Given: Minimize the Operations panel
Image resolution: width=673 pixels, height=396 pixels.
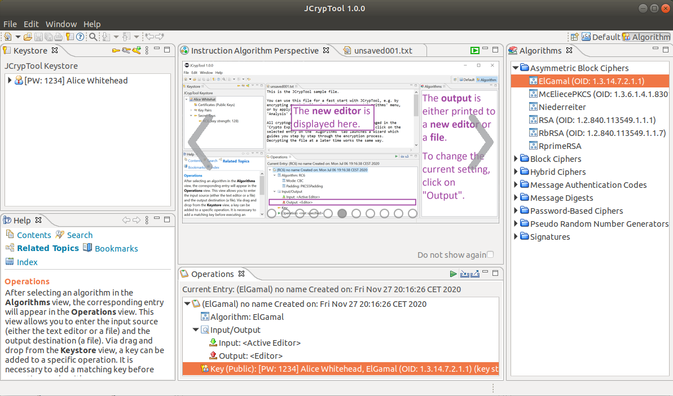Looking at the screenshot, I should pyautogui.click(x=485, y=271).
